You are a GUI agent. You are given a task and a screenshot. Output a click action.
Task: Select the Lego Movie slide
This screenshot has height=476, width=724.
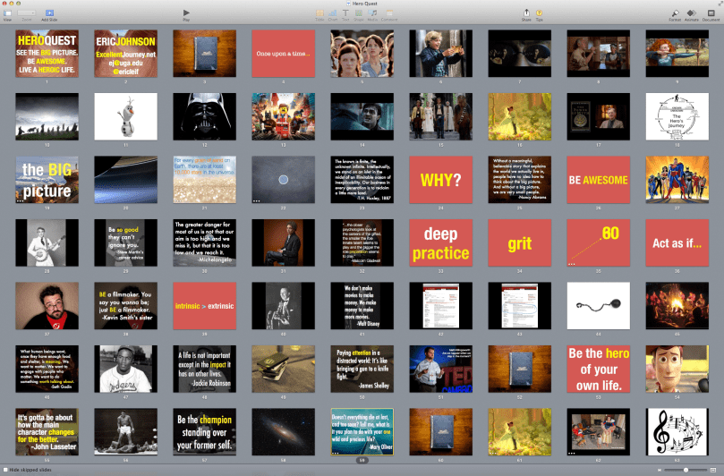283,116
